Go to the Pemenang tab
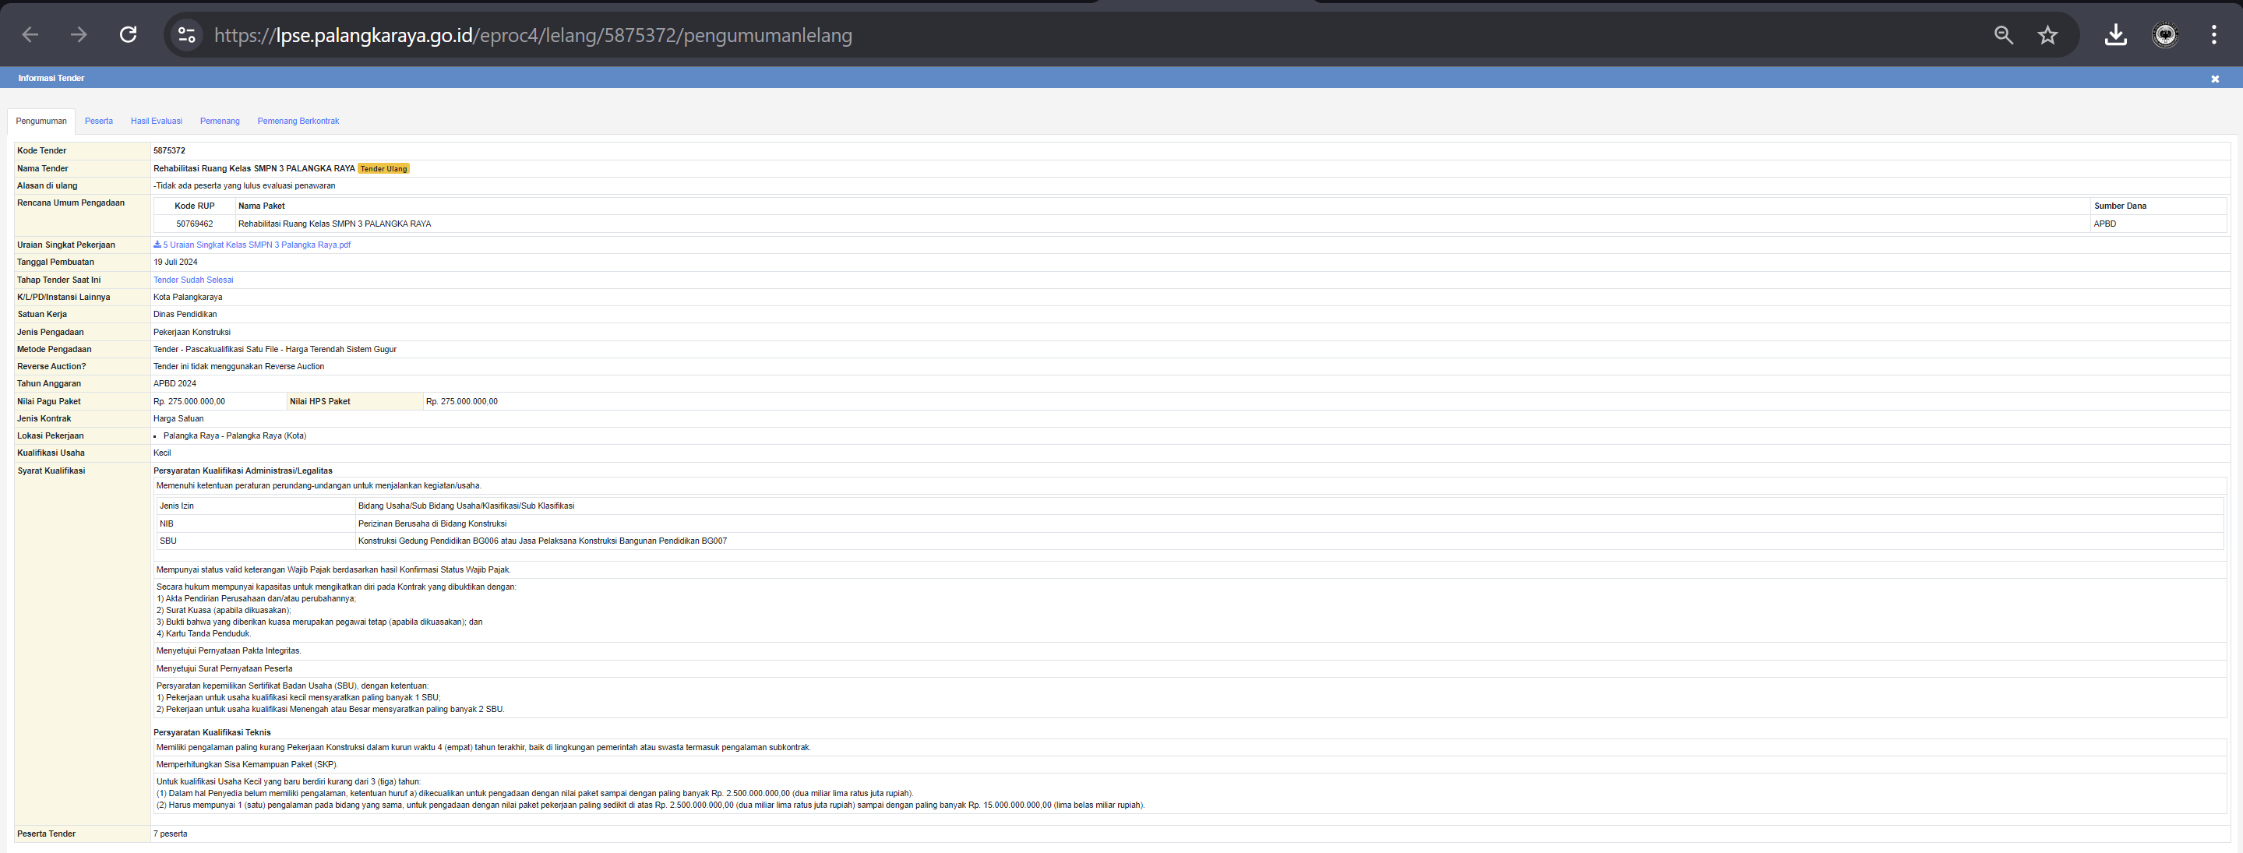The image size is (2243, 853). (x=220, y=121)
